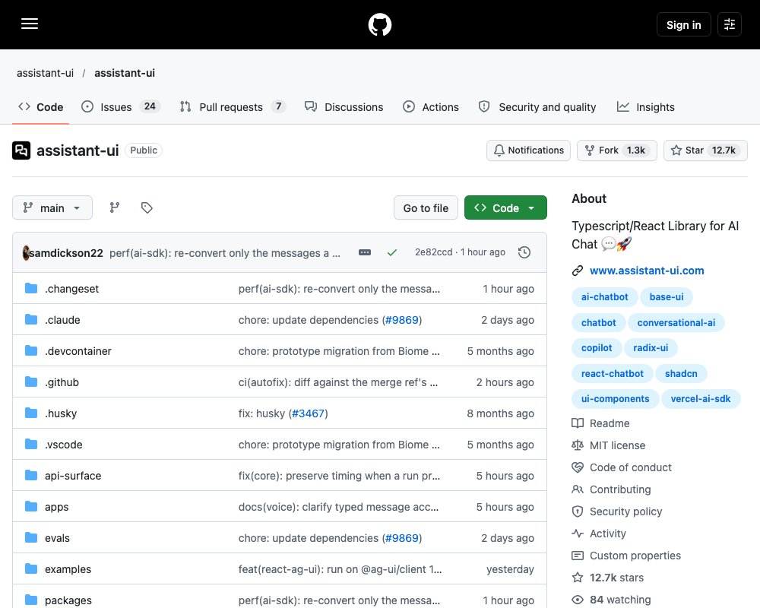Select the radix-ui topic tag
Image resolution: width=760 pixels, height=608 pixels.
(x=651, y=347)
